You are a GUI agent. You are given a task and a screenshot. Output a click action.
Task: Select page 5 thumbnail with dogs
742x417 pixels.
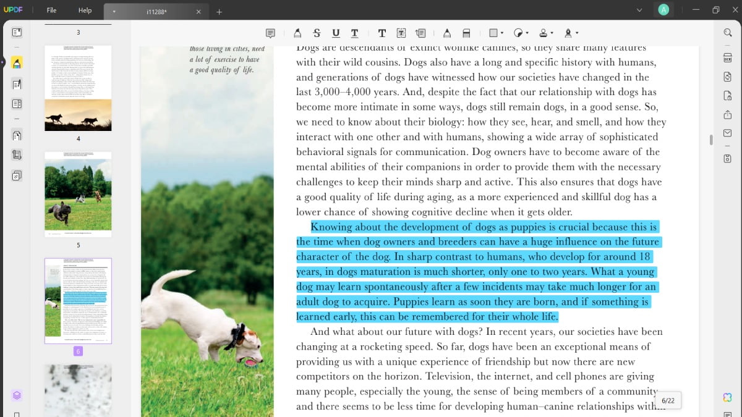[78, 194]
